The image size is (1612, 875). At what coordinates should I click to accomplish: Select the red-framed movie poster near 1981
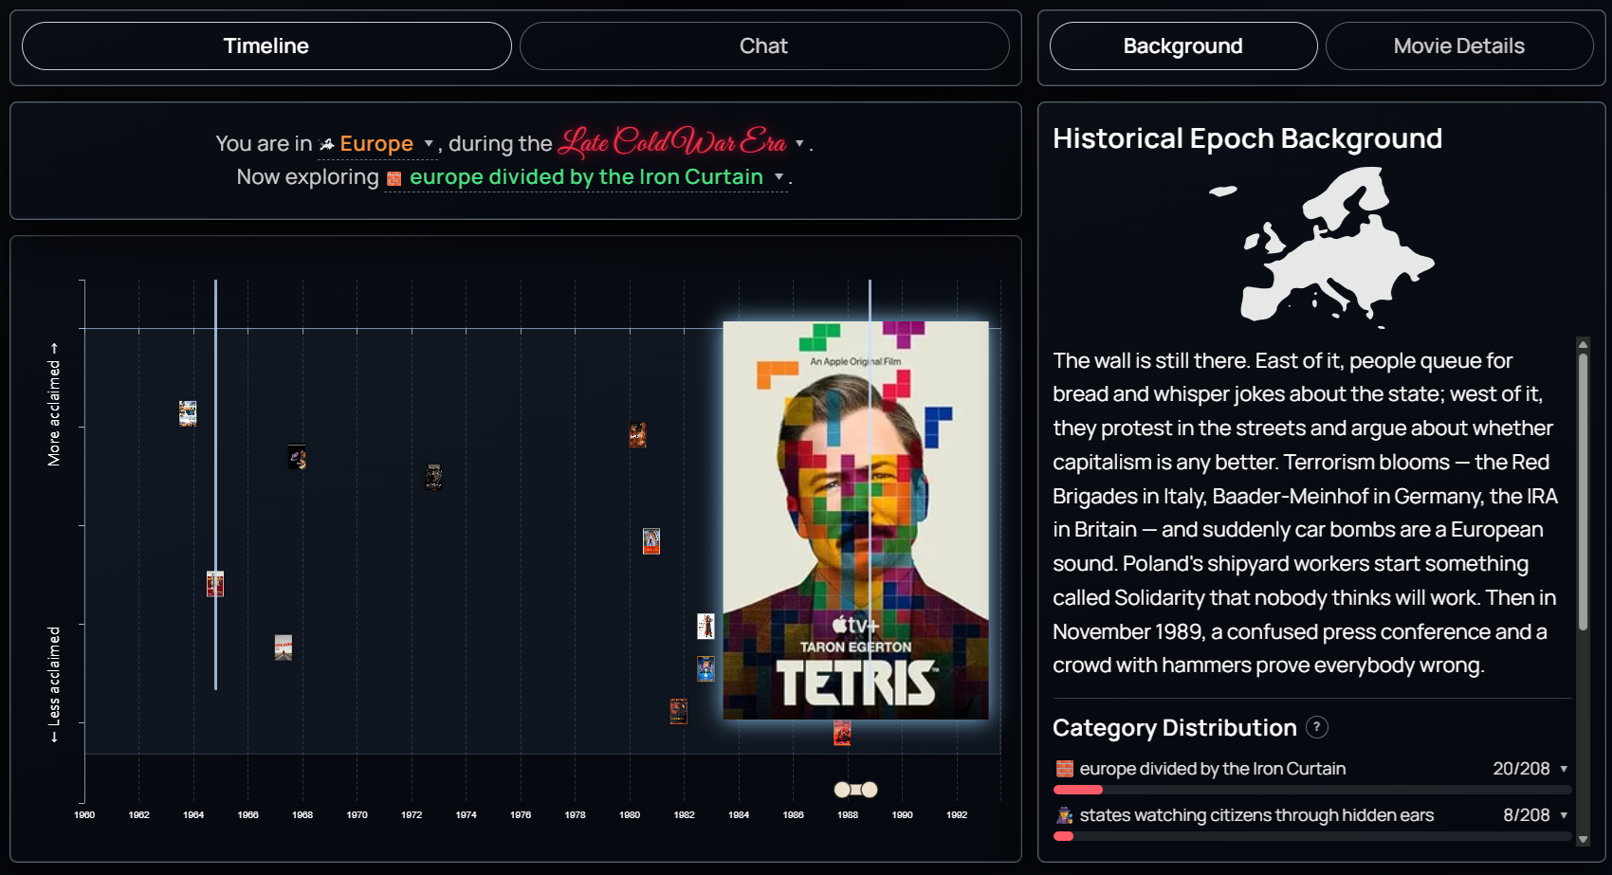tap(651, 541)
